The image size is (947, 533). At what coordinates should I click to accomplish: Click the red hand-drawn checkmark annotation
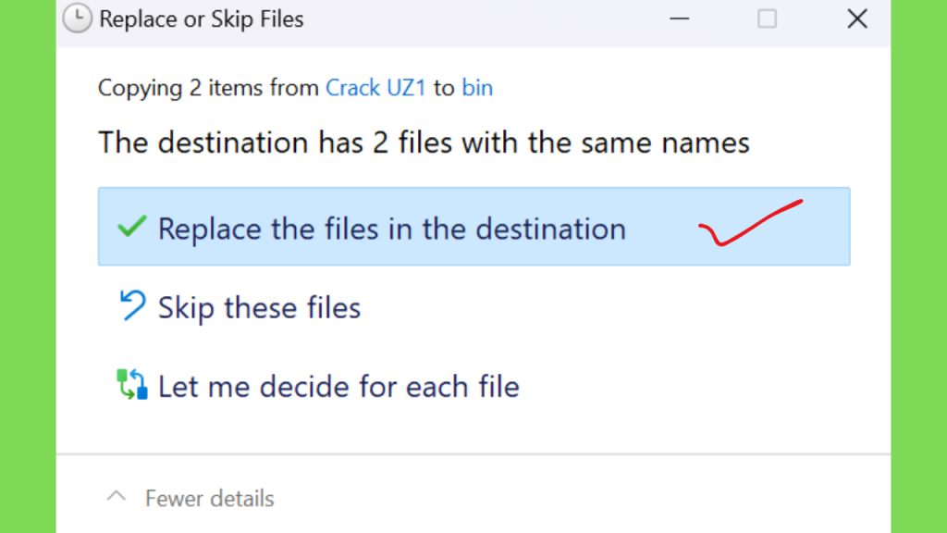750,223
